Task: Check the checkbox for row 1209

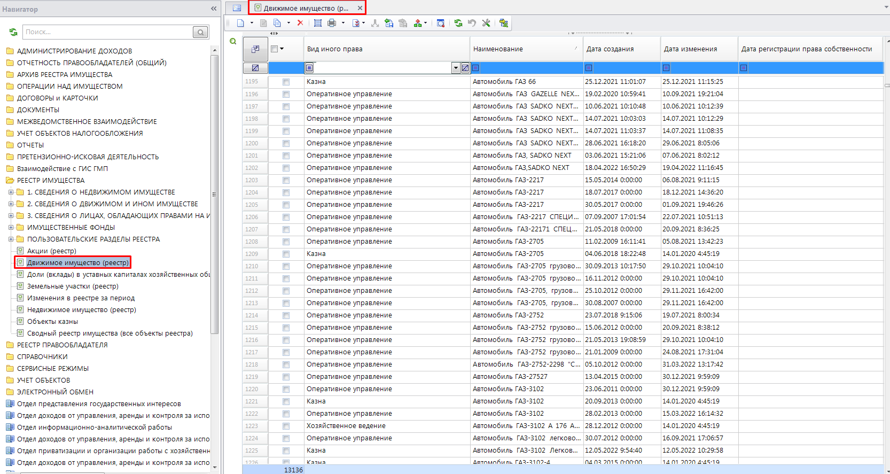Action: (x=286, y=254)
